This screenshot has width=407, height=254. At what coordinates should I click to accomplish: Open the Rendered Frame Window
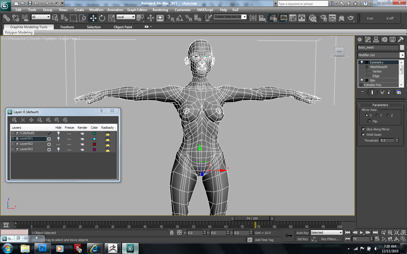pyautogui.click(x=332, y=18)
